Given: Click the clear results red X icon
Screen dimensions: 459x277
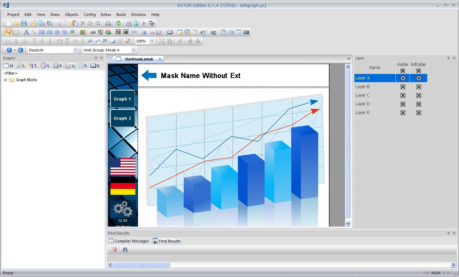Looking at the screenshot, I should click(x=114, y=249).
